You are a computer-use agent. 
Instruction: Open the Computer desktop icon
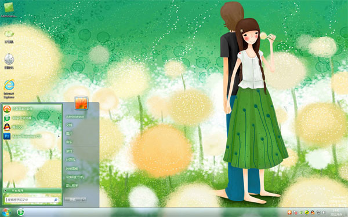point(9,36)
